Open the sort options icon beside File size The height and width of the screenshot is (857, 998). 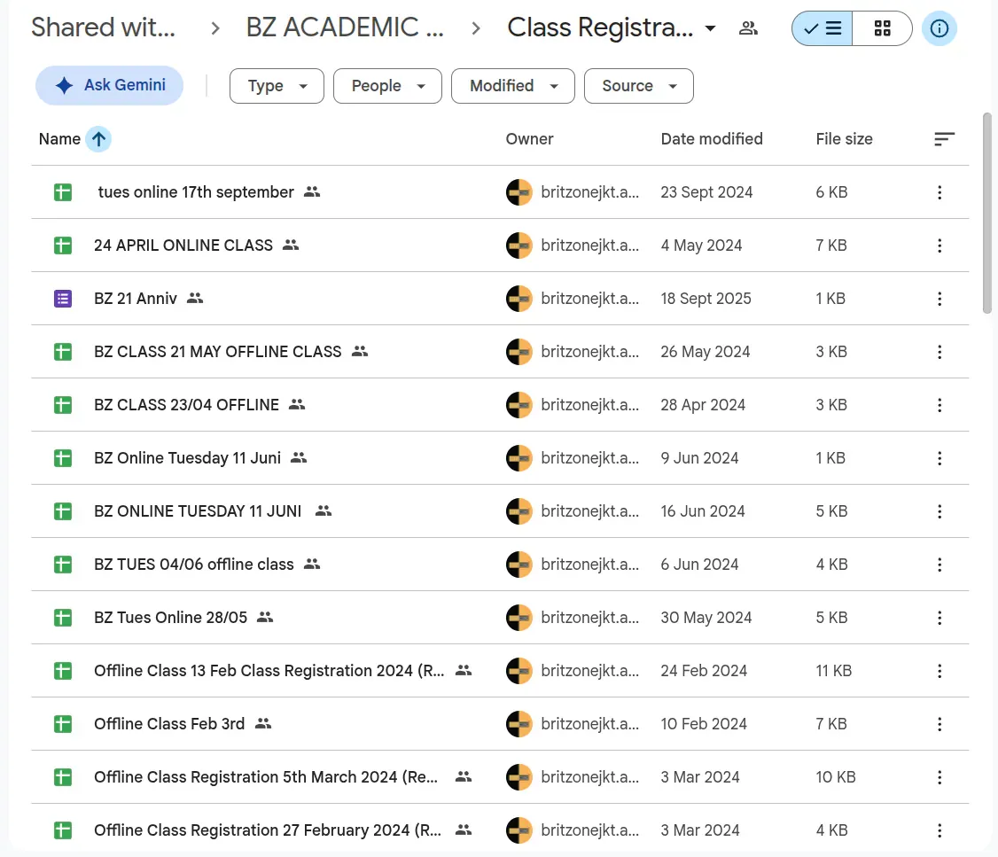944,139
